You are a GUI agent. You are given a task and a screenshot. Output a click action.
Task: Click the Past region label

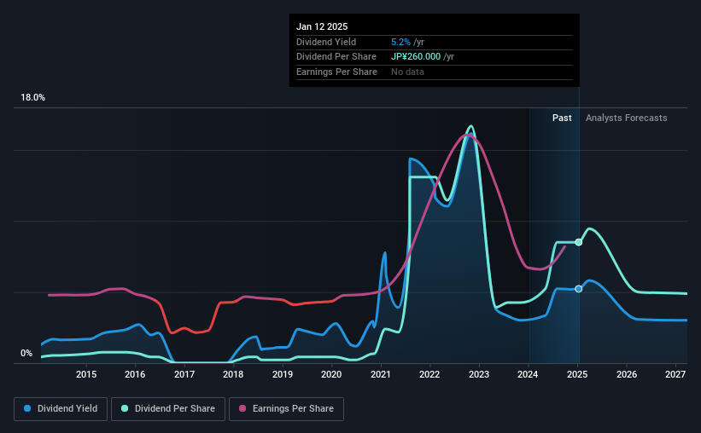pyautogui.click(x=562, y=118)
